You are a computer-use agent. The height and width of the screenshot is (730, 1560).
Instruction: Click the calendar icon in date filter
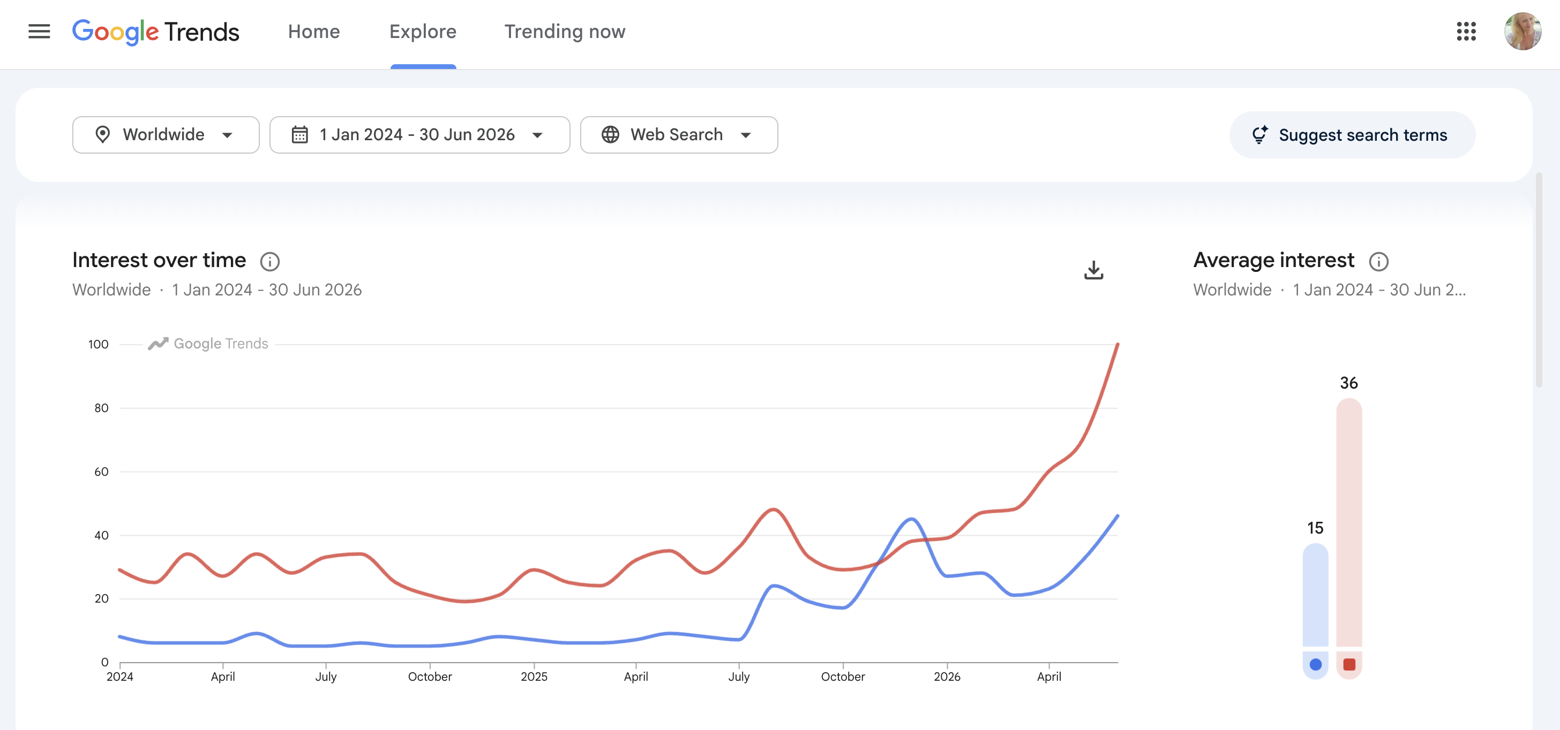tap(300, 134)
